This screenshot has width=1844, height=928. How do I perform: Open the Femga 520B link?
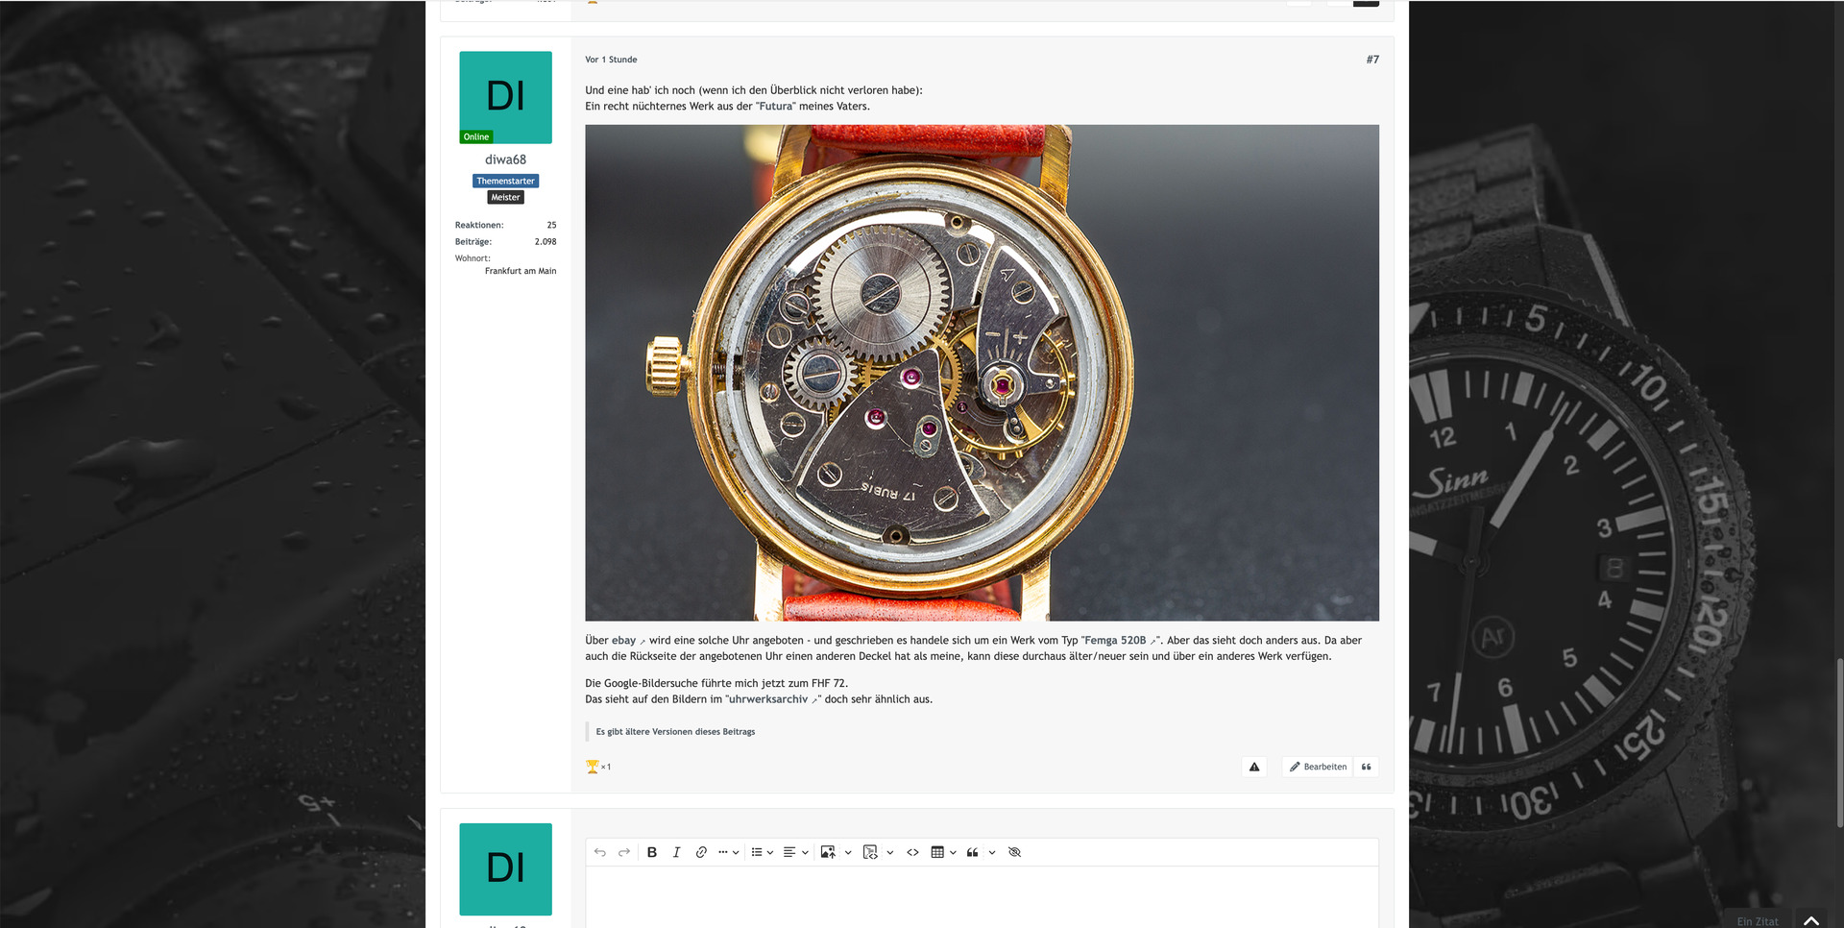1115,641
